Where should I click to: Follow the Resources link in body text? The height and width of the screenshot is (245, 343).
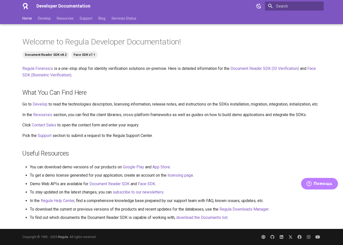pos(43,115)
